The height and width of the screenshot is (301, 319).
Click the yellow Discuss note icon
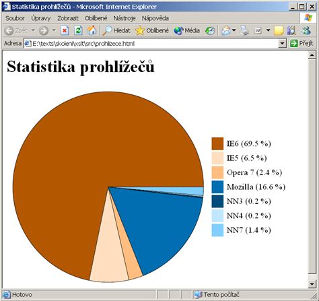(279, 31)
